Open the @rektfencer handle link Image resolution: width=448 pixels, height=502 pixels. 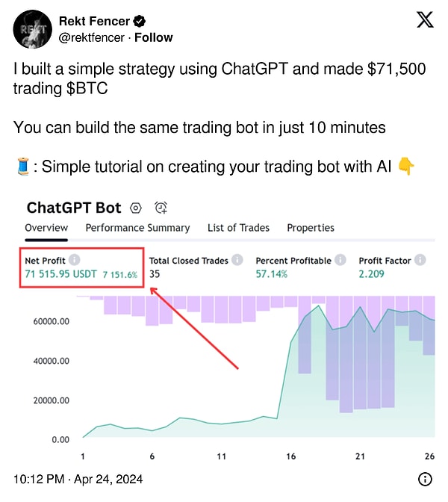(x=92, y=38)
